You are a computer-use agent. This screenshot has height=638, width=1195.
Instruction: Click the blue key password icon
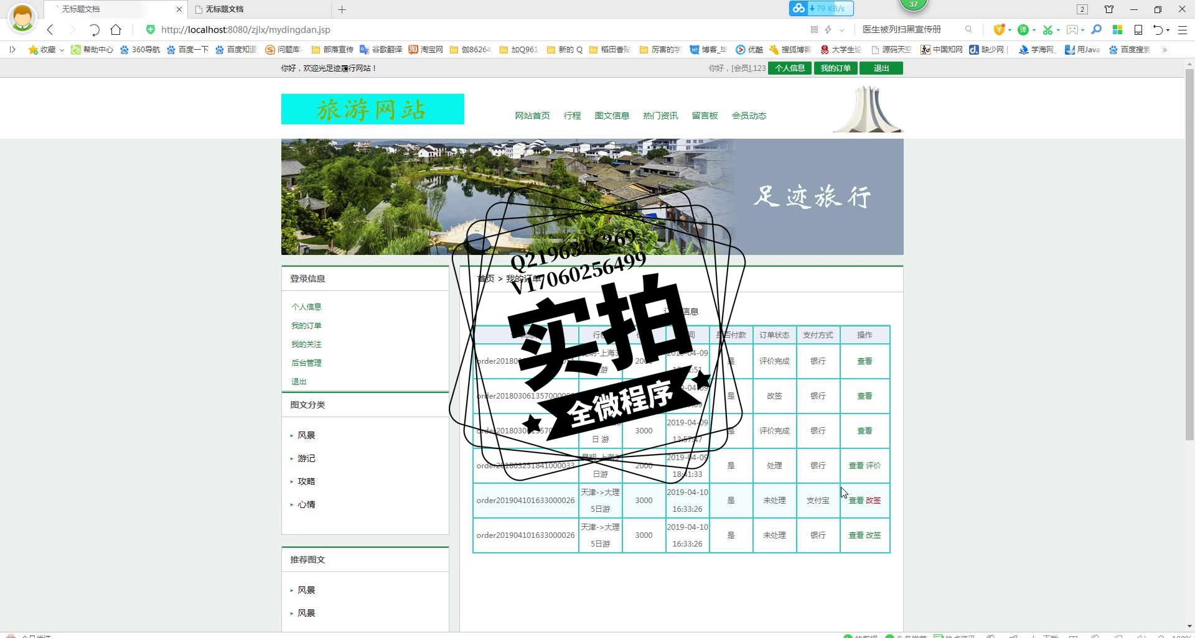click(1097, 29)
